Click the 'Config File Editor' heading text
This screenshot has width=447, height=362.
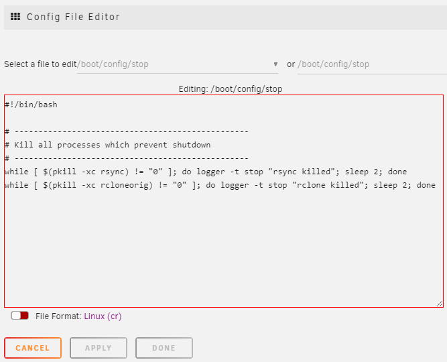click(73, 17)
